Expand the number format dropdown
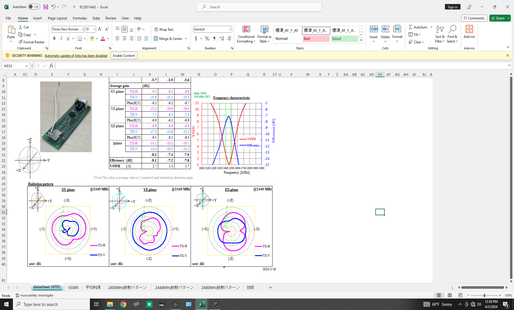The image size is (514, 310). pyautogui.click(x=230, y=29)
